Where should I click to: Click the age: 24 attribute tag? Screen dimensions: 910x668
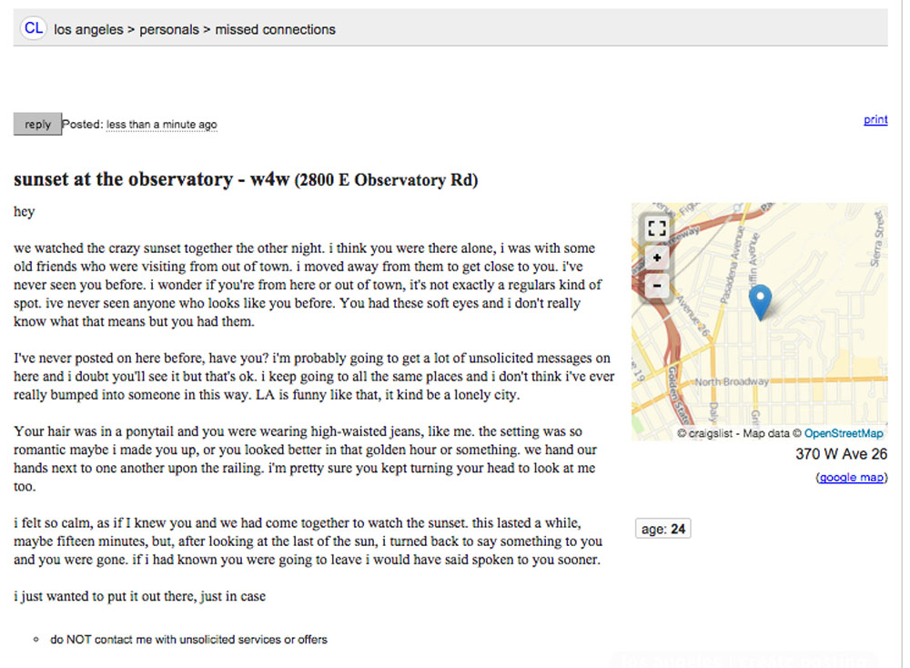pyautogui.click(x=662, y=529)
